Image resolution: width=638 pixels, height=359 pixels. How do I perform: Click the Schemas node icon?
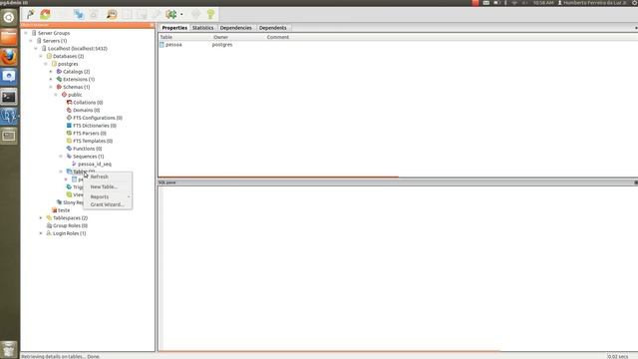click(x=59, y=87)
